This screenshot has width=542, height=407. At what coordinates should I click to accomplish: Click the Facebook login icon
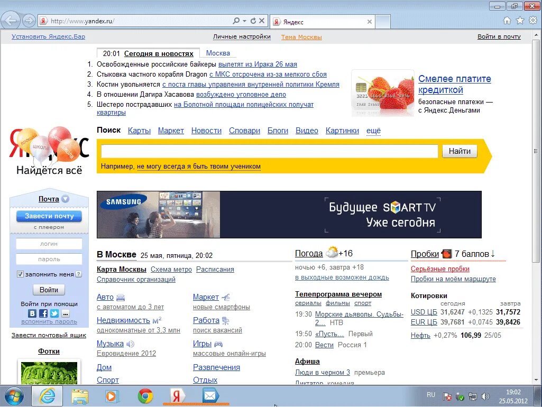(x=43, y=313)
